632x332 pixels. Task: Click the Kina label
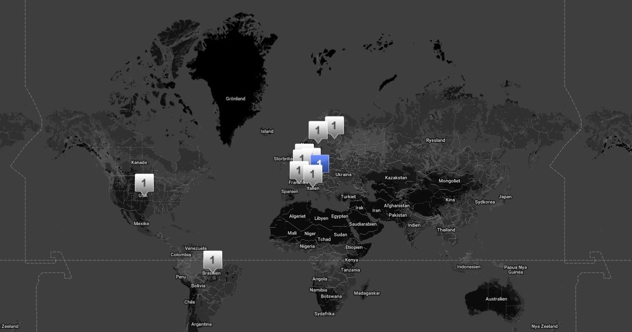point(450,200)
